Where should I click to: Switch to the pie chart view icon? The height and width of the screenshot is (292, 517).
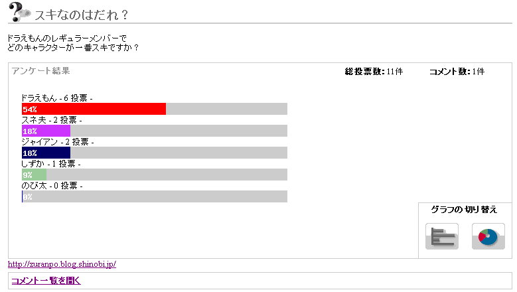[488, 237]
